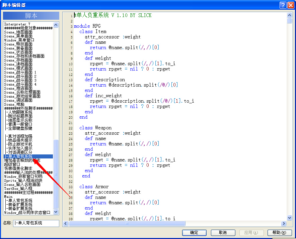The image size is (296, 239).
Task: Click the 确定 confirm button
Action: tap(194, 233)
